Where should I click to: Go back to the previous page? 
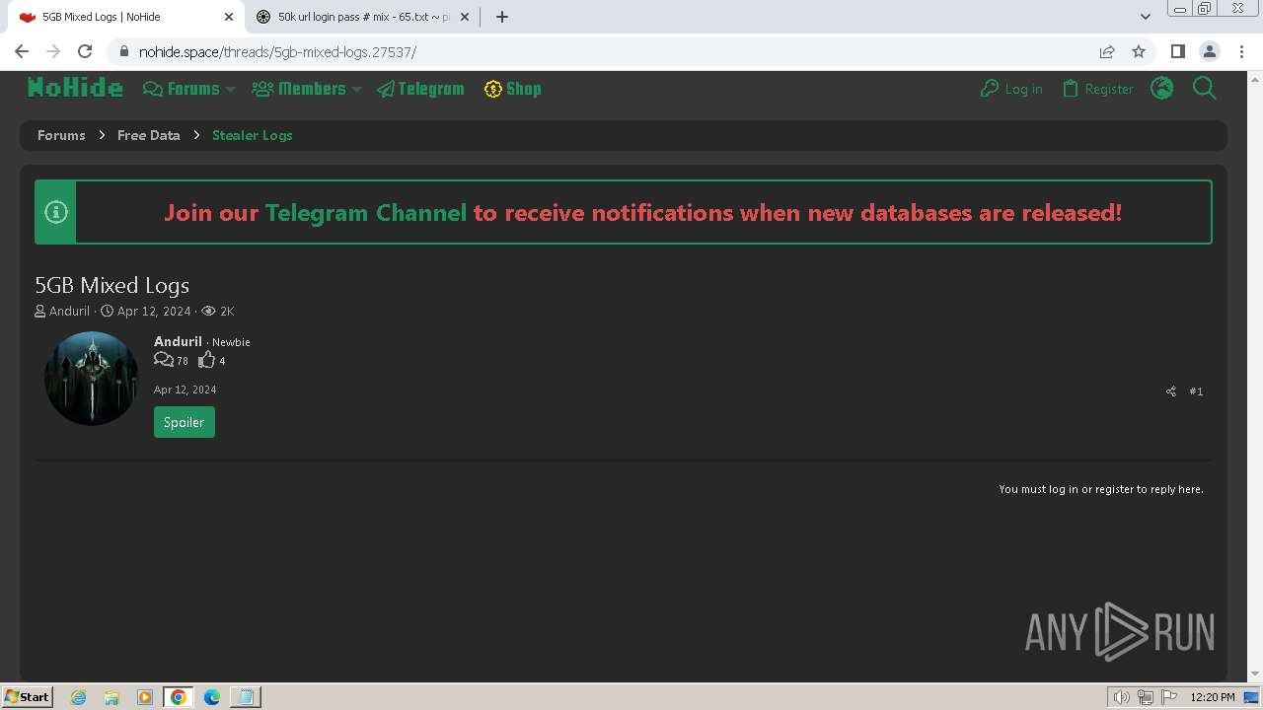(22, 51)
